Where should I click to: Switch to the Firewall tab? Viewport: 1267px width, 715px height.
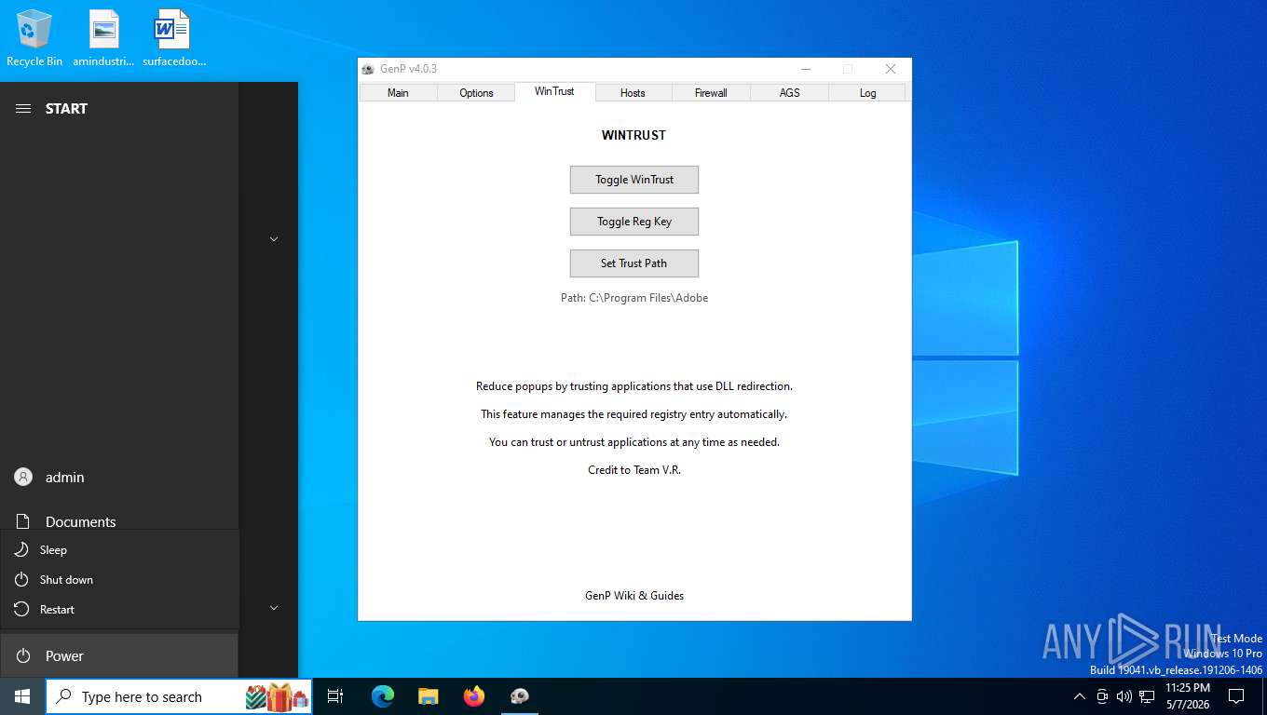(x=711, y=92)
